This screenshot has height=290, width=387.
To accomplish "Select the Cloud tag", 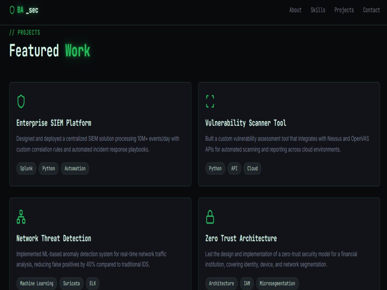I will [x=252, y=169].
